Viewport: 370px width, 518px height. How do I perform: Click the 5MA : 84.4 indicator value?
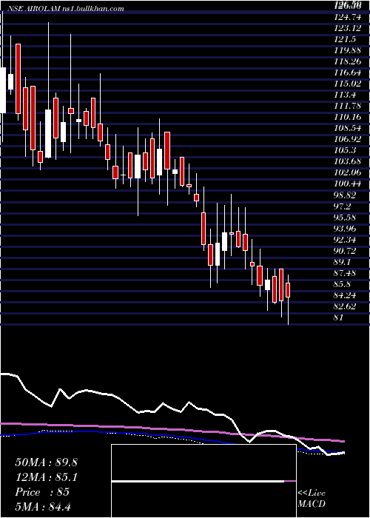coord(43,506)
